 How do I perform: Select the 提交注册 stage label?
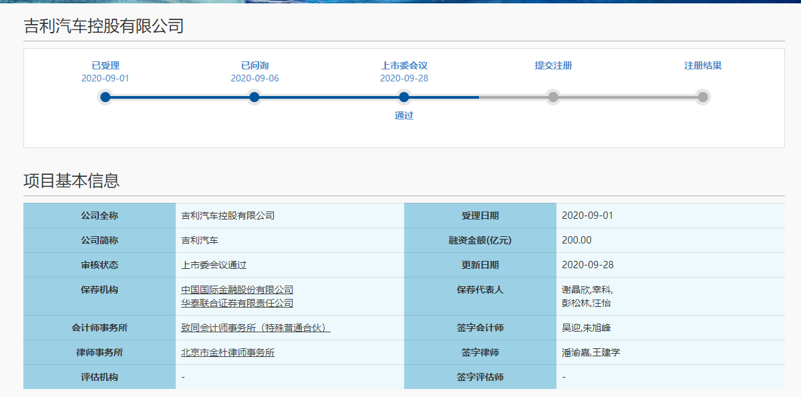tap(553, 65)
